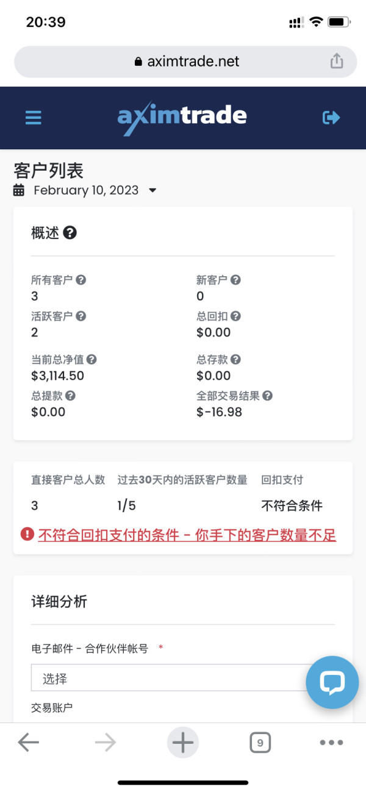Tap the help icon next to 所有客户
This screenshot has width=366, height=792.
(81, 280)
